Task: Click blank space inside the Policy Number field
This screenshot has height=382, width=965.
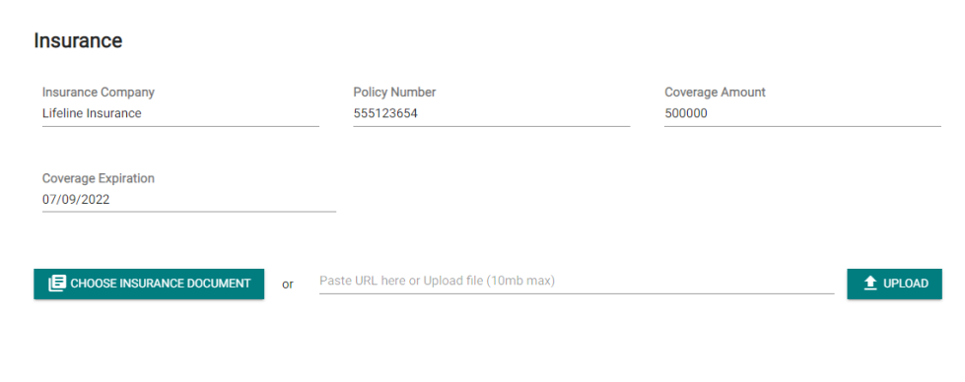Action: [523, 113]
